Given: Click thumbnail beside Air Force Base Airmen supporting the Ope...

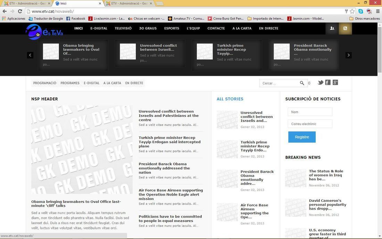Looking at the screenshot, I should pos(227,212).
